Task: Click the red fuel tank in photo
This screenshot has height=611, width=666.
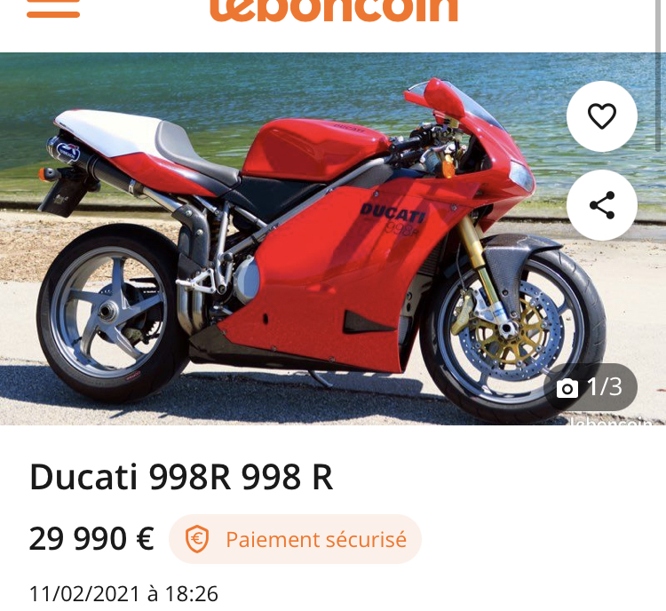Action: 315,148
